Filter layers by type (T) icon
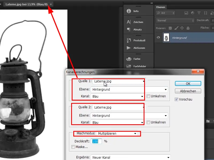 coord(199,13)
